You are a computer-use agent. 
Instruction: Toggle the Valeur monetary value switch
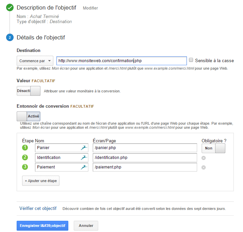29,91
